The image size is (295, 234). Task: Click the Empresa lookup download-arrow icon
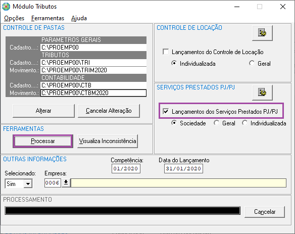66,182
